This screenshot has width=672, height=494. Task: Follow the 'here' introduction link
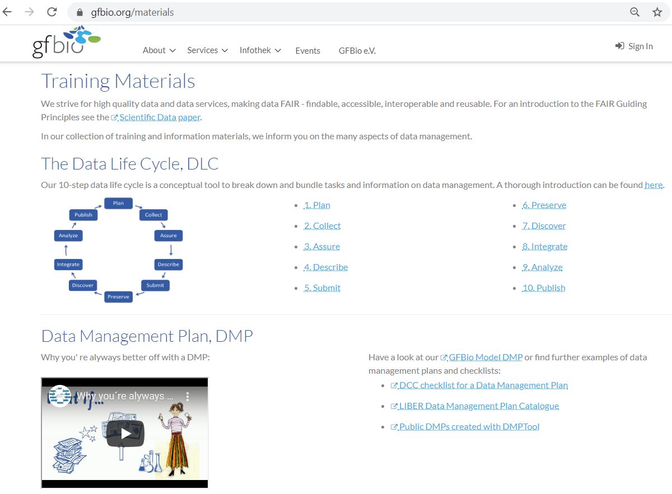click(654, 185)
